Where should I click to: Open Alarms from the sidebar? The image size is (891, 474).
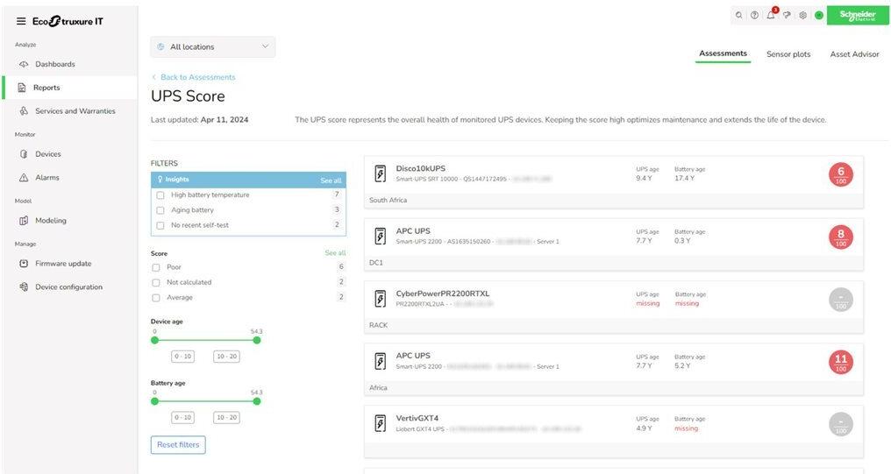(47, 178)
